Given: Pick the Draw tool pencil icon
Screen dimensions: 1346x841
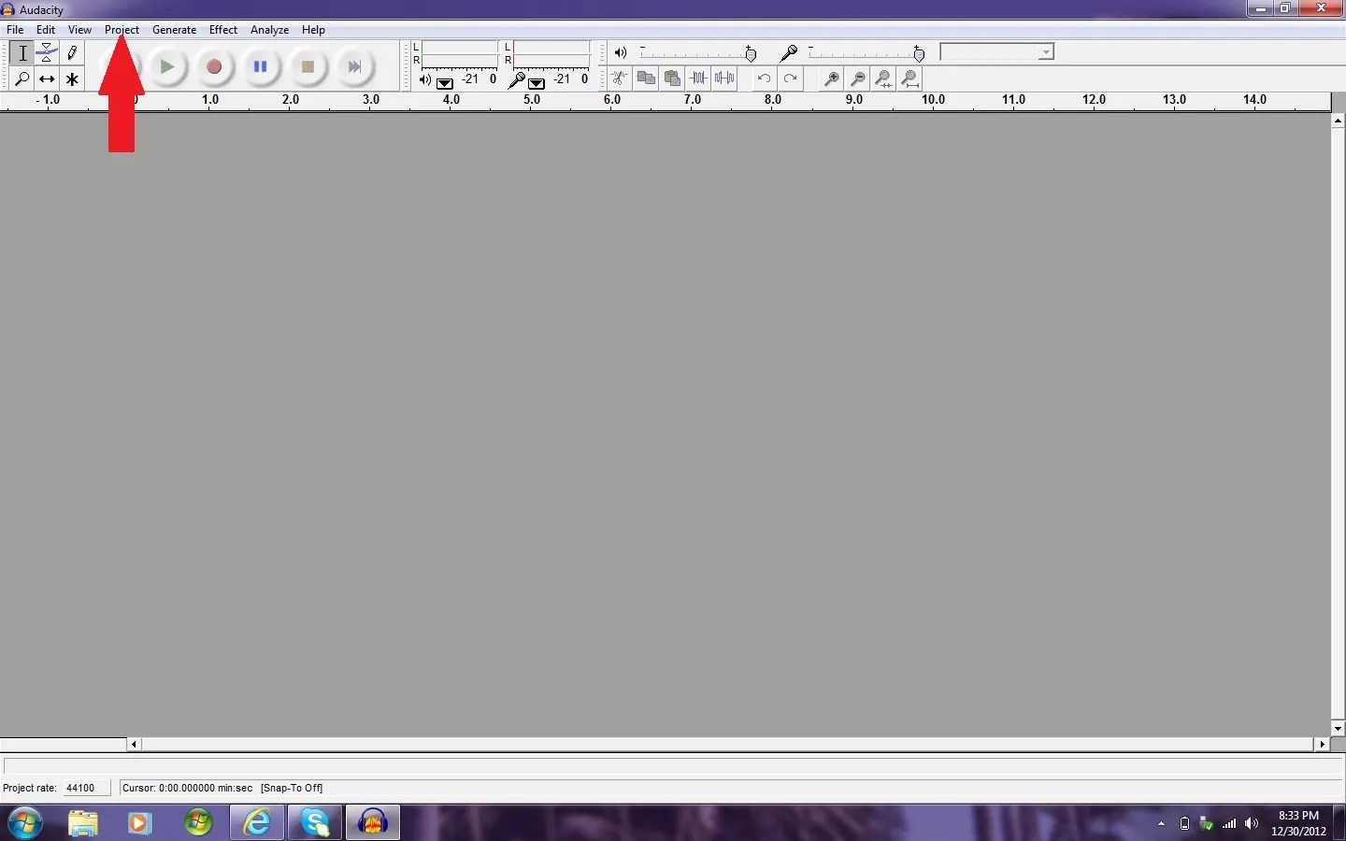Looking at the screenshot, I should pyautogui.click(x=72, y=53).
